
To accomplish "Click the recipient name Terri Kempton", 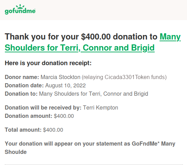I will (x=100, y=108).
